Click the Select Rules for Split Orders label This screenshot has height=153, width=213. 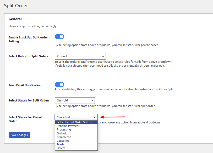click(28, 56)
